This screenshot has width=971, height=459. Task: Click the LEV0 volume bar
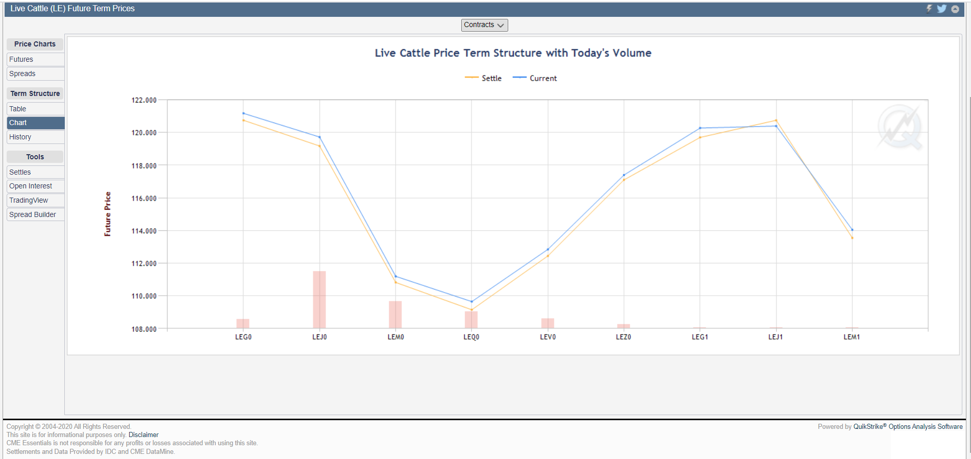[547, 323]
